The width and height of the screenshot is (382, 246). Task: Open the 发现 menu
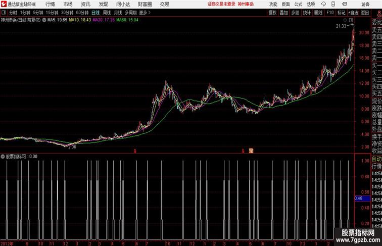103,4
